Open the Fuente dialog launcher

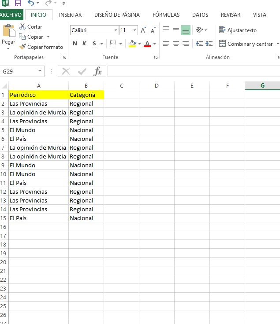point(156,57)
